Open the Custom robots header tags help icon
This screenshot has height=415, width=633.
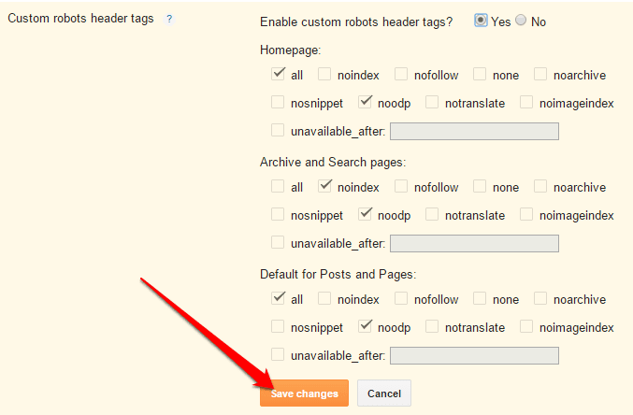169,19
